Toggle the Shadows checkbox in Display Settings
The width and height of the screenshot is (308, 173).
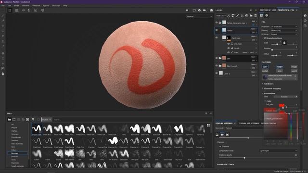point(220,147)
